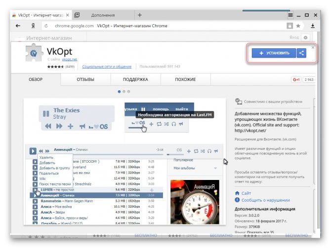Screen dimensions: 331x248
Task: Click the Yandex 'Я' home icon
Action: 33,26
